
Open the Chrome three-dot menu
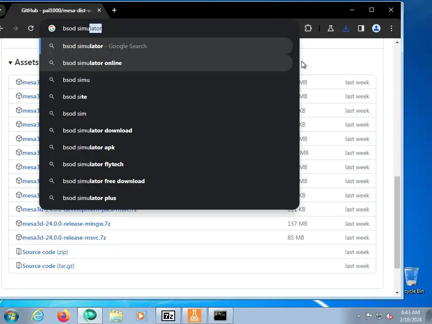(x=391, y=28)
